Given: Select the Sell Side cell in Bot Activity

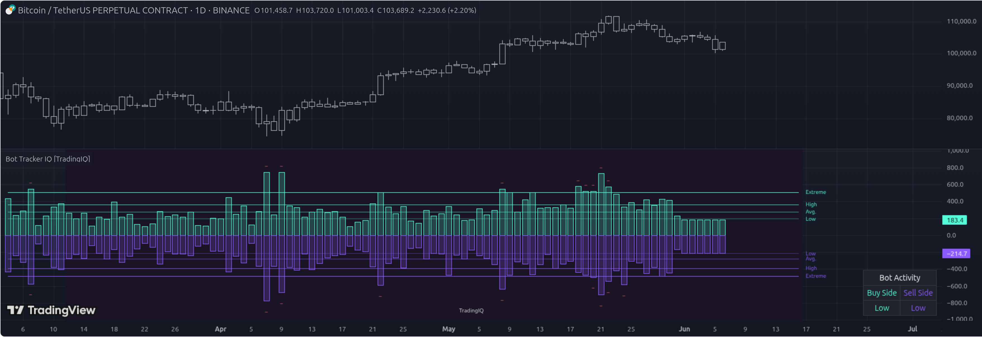Looking at the screenshot, I should pos(917,293).
